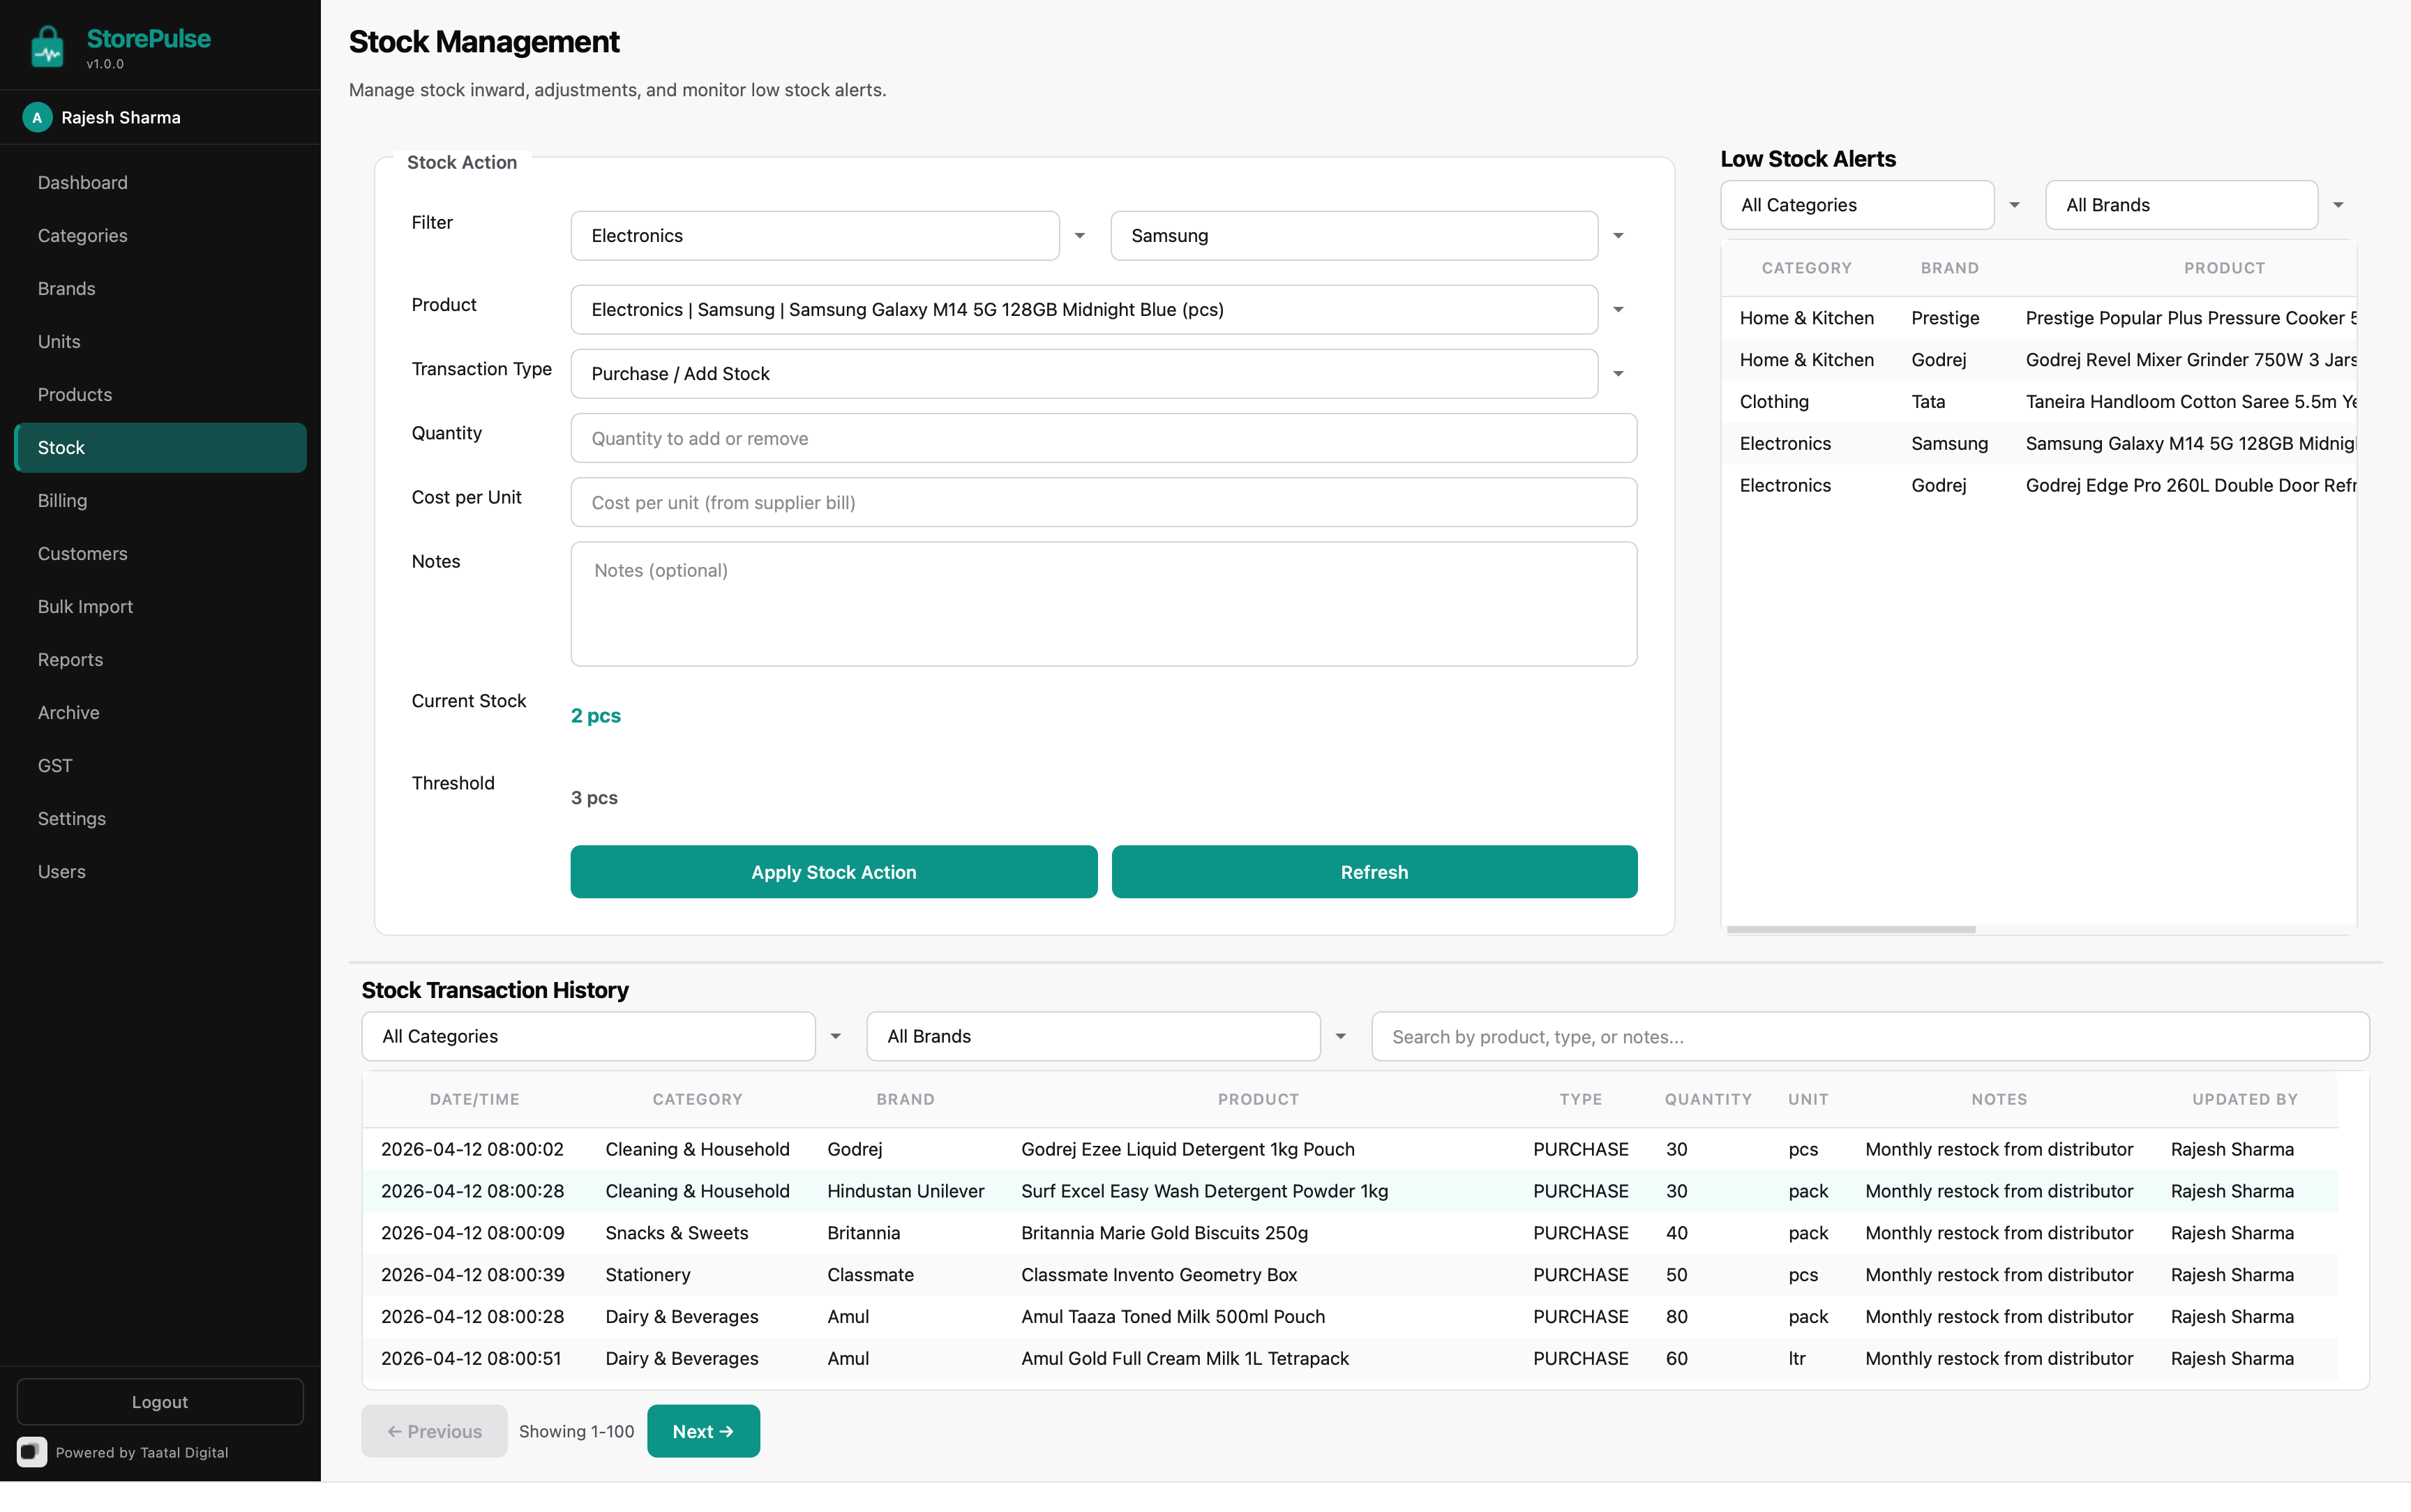Select the Prestige Popular Plus Pressure Cooker row
This screenshot has width=2411, height=1512.
(2038, 318)
